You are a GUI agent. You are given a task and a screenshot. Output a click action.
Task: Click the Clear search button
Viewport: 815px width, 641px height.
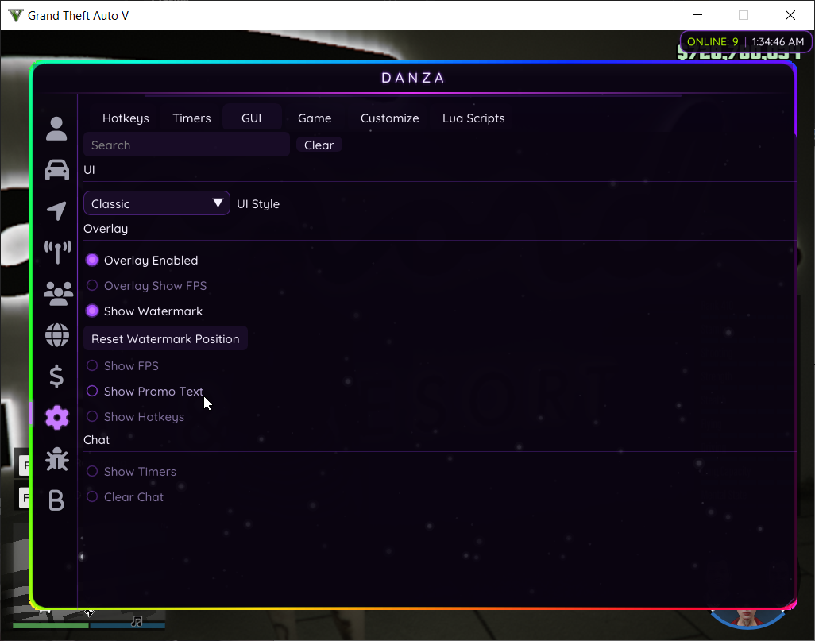(x=319, y=145)
